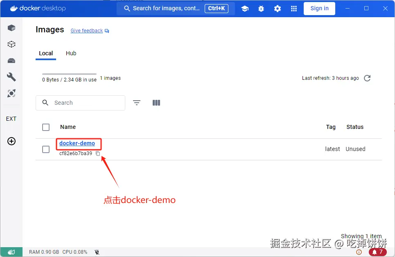Switch to the Local tab
The height and width of the screenshot is (257, 395).
pyautogui.click(x=46, y=54)
